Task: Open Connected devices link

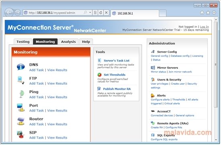Action: pos(162,115)
